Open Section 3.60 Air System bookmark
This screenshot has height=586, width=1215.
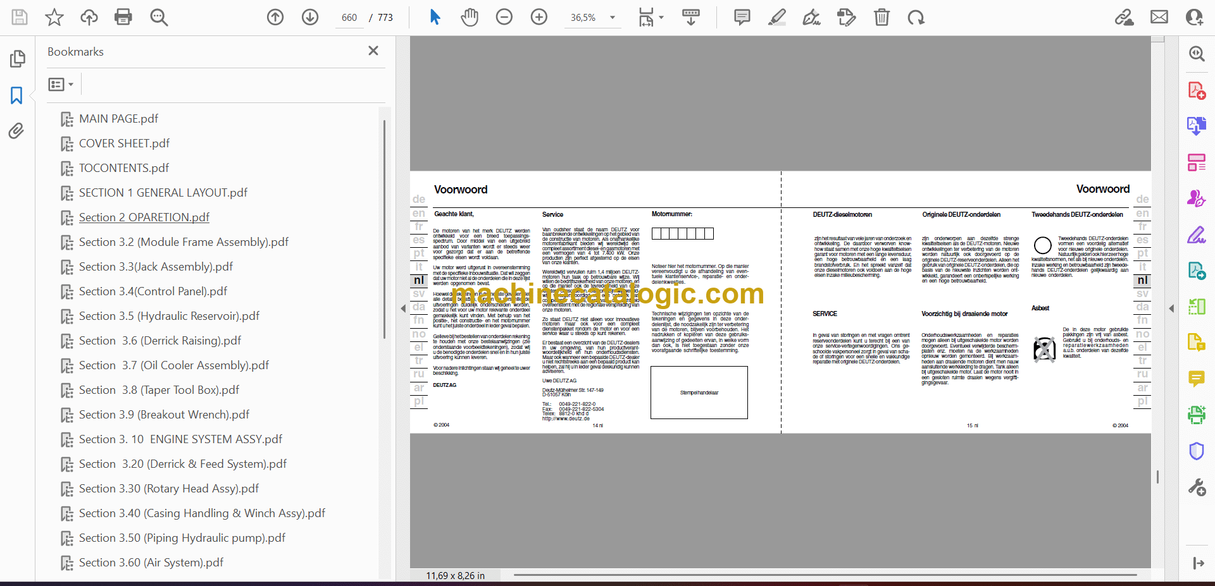click(x=151, y=563)
